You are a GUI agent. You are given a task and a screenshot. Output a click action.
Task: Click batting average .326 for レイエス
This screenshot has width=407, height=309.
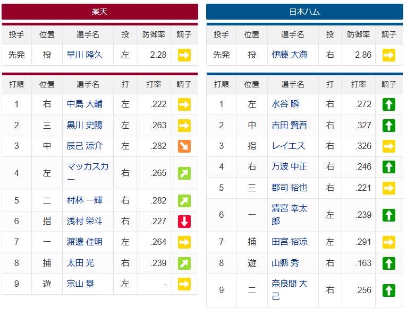tap(363, 146)
